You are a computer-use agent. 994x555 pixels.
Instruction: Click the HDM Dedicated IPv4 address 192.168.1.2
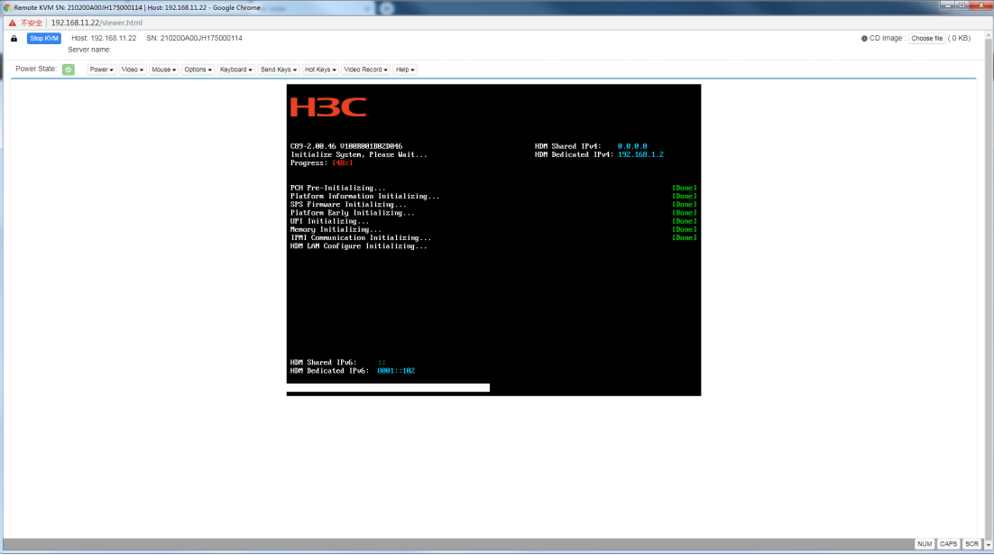click(x=640, y=154)
